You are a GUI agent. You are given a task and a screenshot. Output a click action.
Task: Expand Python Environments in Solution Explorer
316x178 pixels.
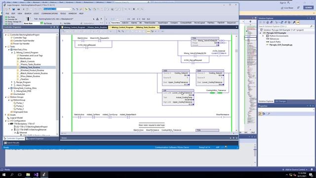pyautogui.click(x=263, y=36)
